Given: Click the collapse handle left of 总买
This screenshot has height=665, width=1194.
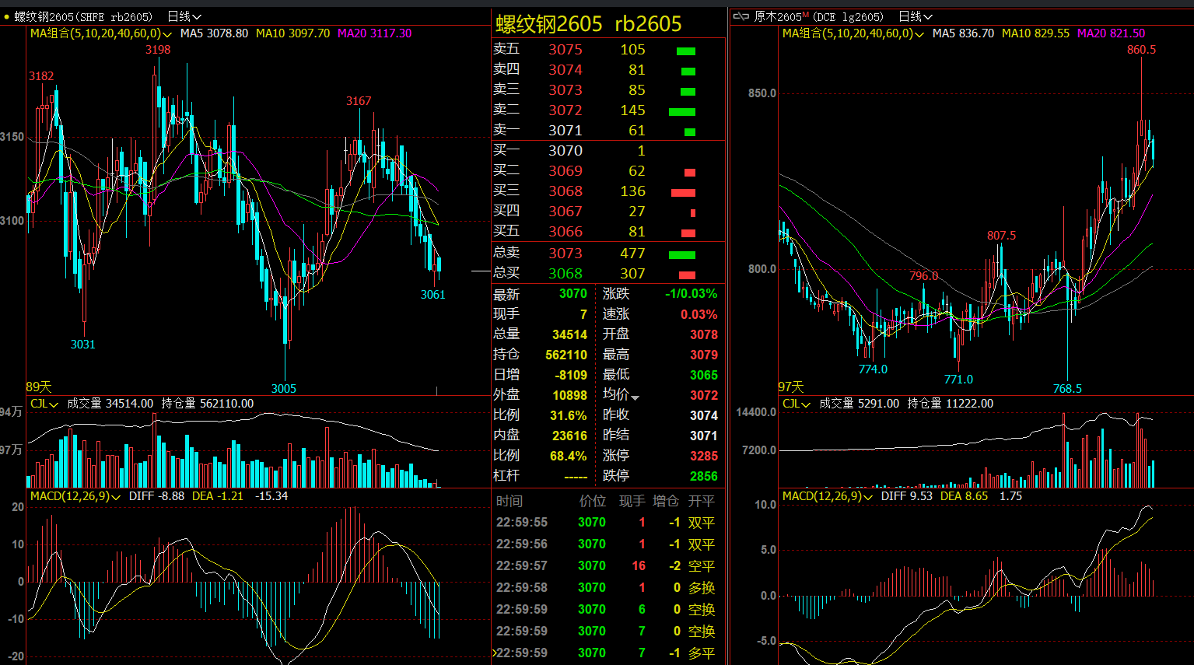Looking at the screenshot, I should click(x=481, y=271).
